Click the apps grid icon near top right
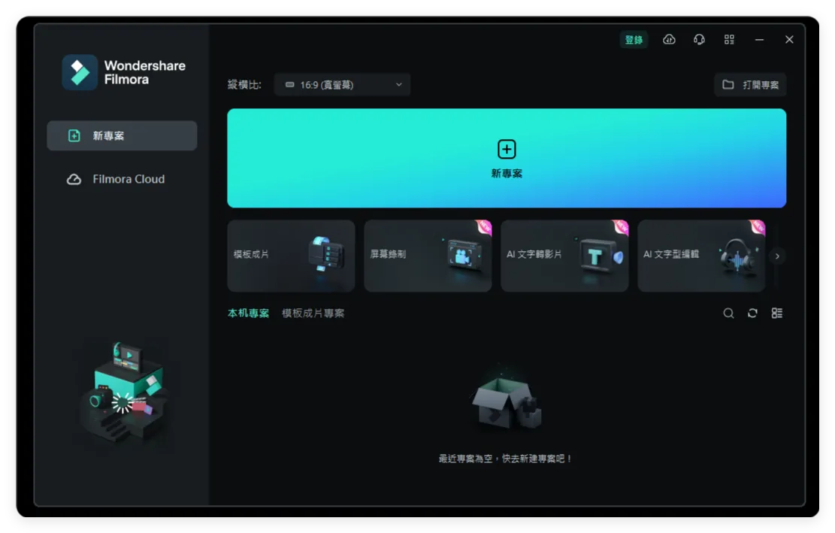The width and height of the screenshot is (835, 533). tap(728, 39)
